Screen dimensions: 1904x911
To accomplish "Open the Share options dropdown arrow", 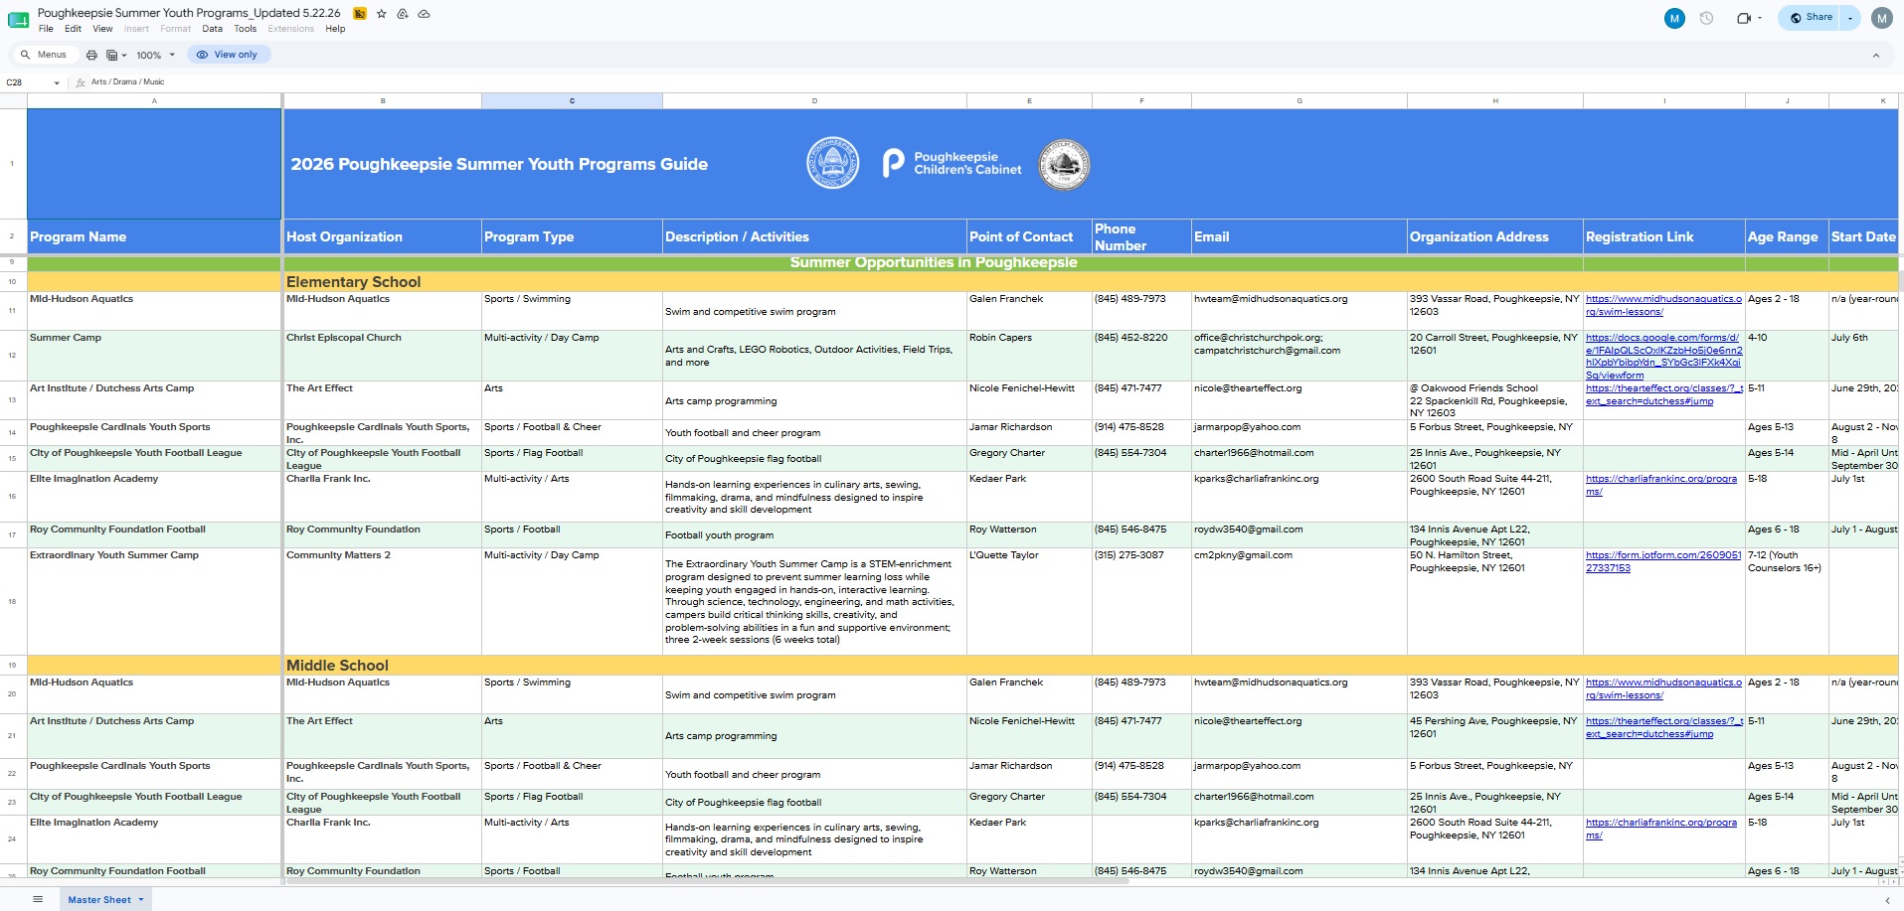I will click(x=1850, y=18).
